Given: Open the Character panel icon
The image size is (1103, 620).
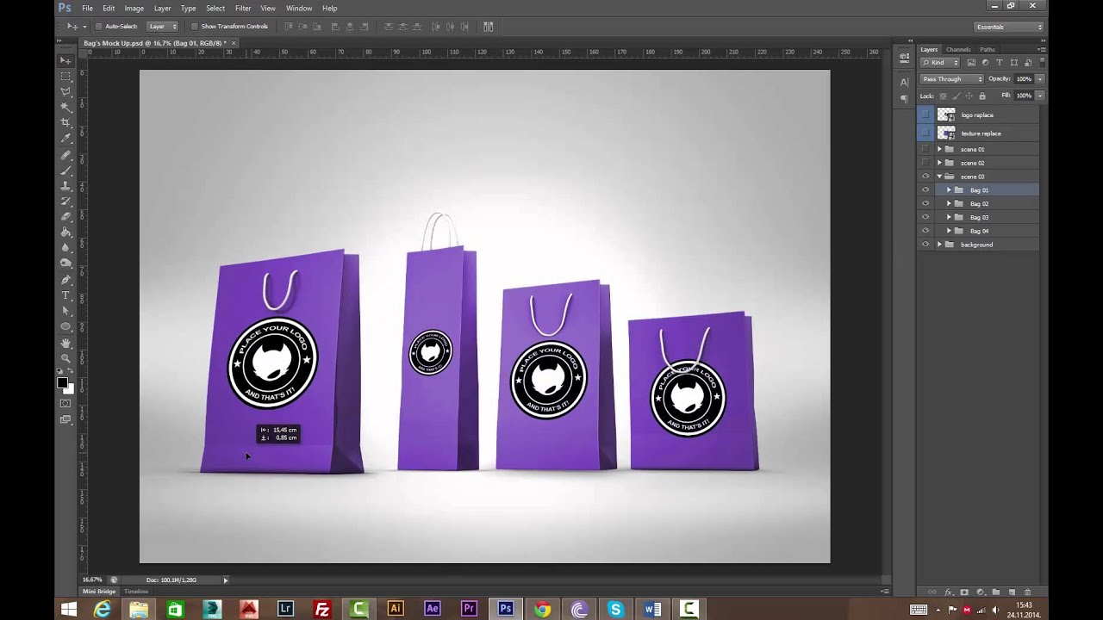Looking at the screenshot, I should tap(904, 82).
